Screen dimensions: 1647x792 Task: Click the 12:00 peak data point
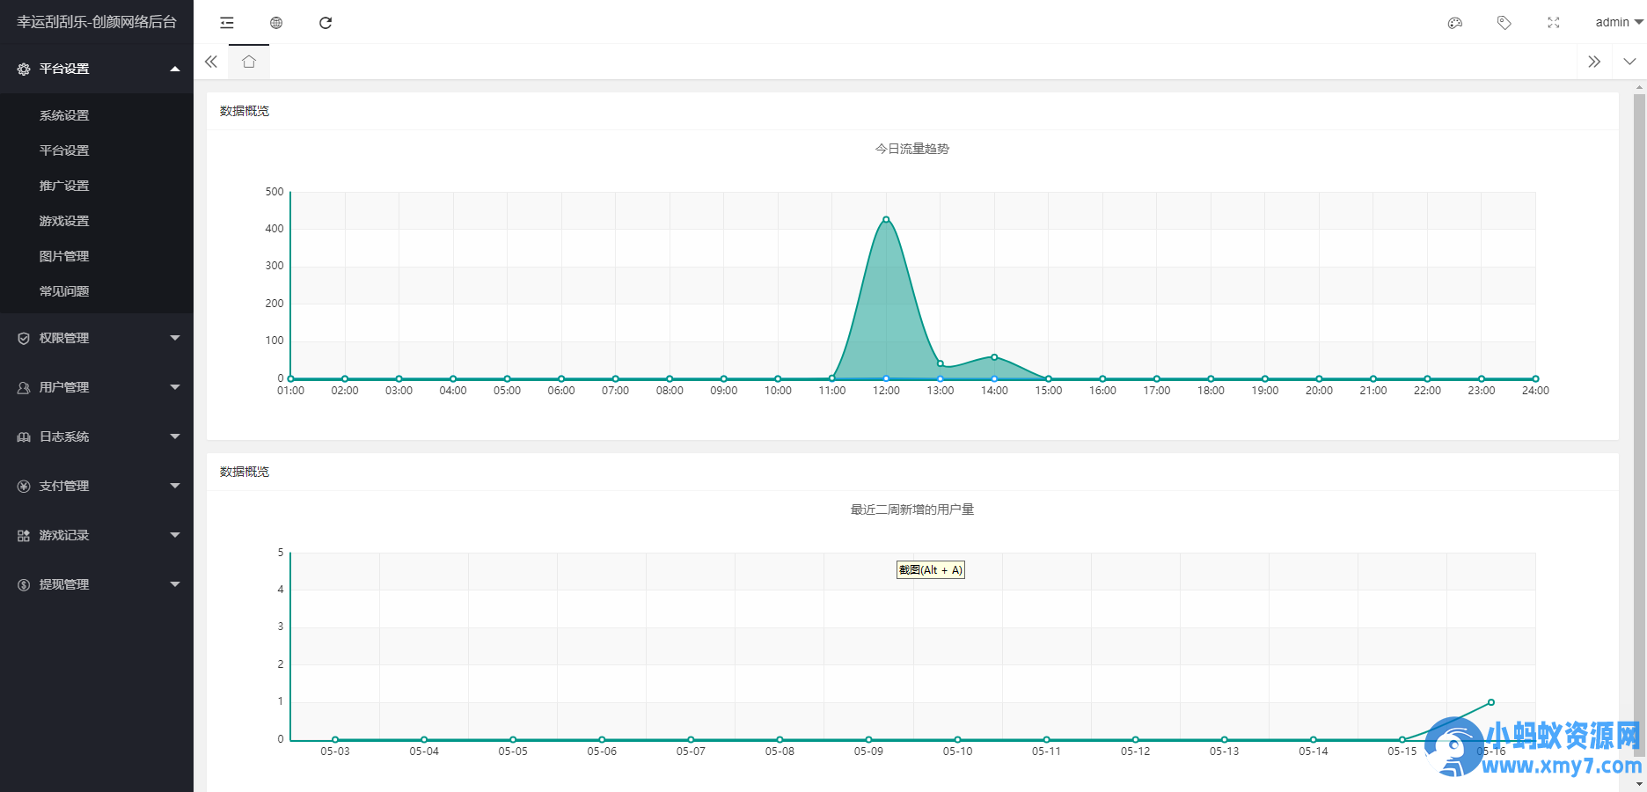886,219
